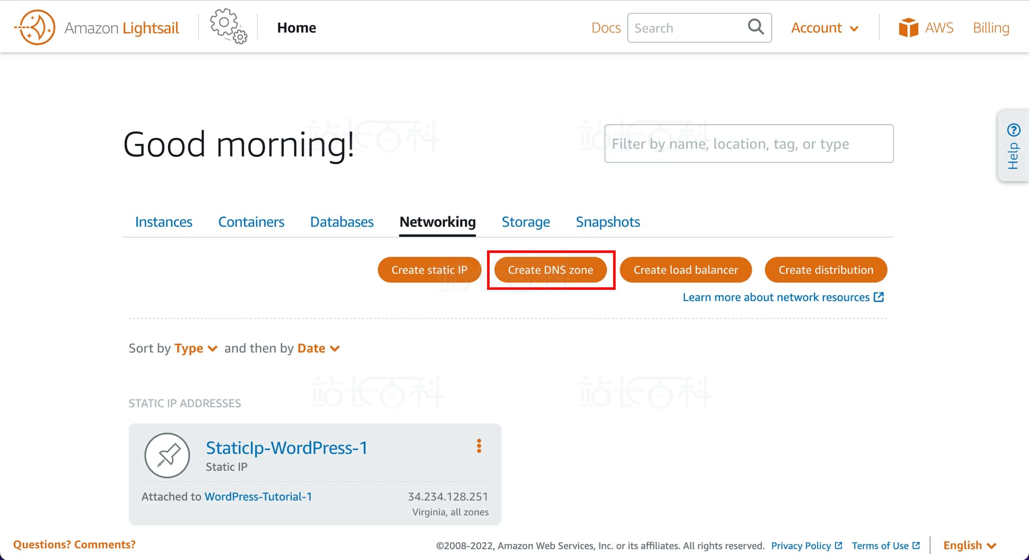Open the Sort by Type dropdown
This screenshot has width=1029, height=560.
(x=196, y=348)
